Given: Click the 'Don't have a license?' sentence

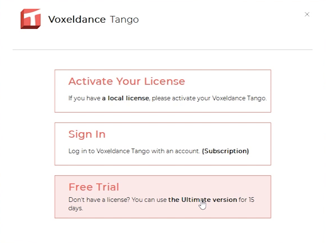Looking at the screenshot, I should tap(99, 199).
